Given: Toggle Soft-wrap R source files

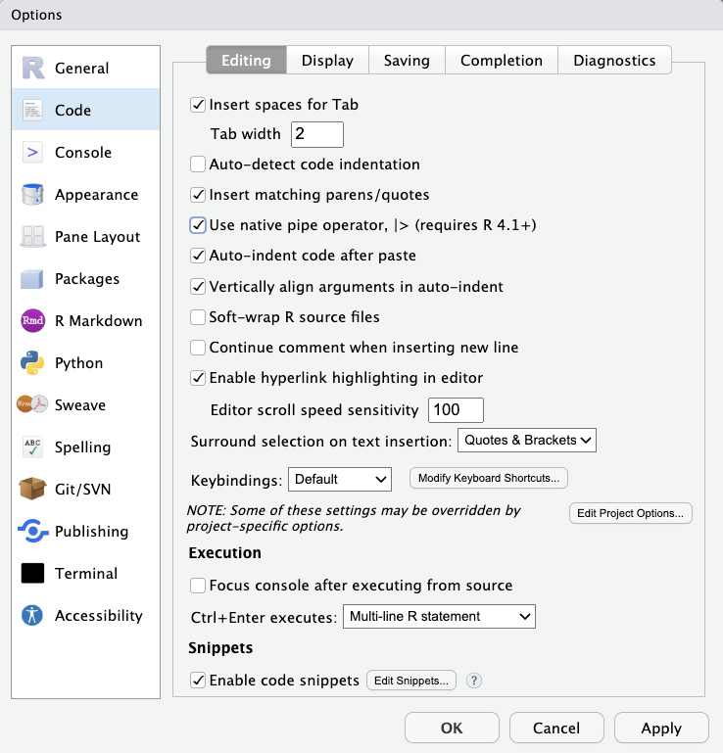Looking at the screenshot, I should tap(198, 317).
